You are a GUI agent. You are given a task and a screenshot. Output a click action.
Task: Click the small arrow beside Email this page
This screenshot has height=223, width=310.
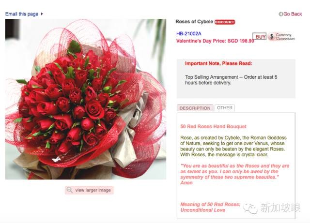(42, 14)
